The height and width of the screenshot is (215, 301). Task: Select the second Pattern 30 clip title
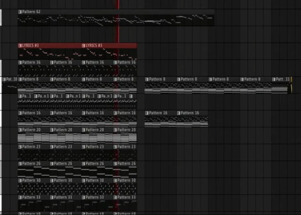click(63, 180)
